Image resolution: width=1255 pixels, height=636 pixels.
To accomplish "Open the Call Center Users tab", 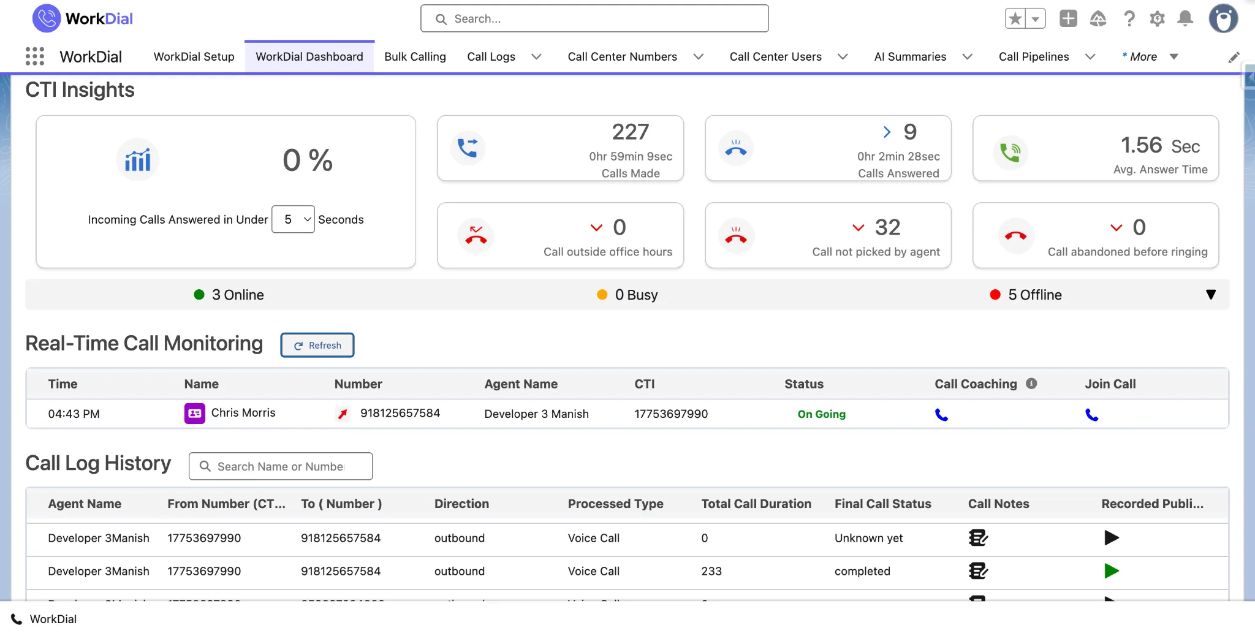I will click(x=775, y=56).
